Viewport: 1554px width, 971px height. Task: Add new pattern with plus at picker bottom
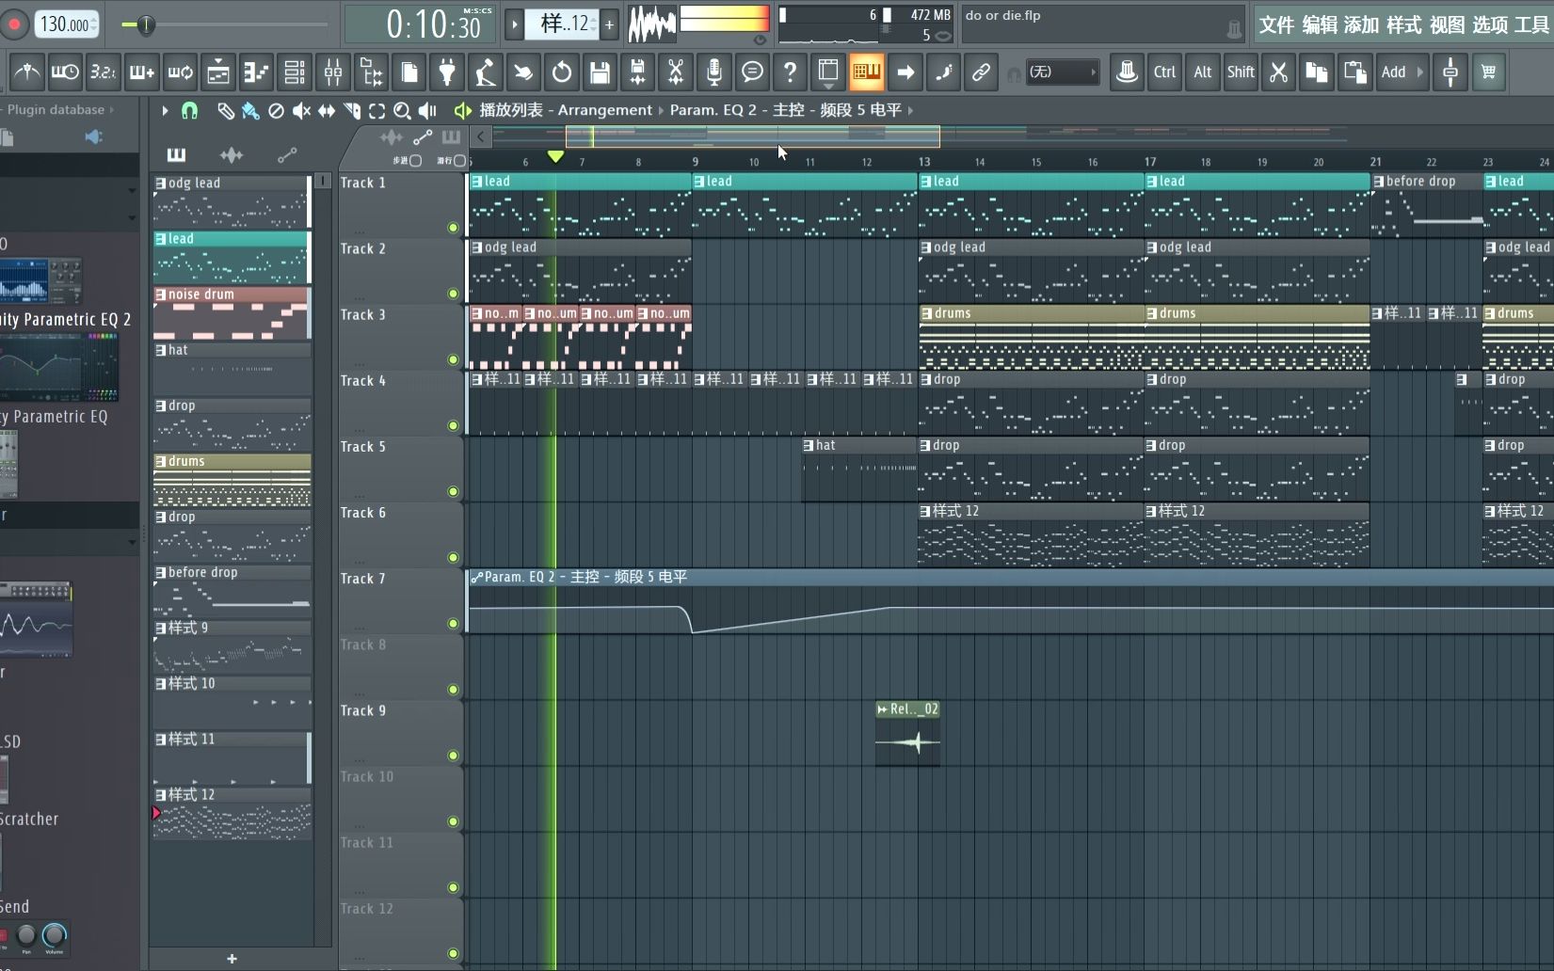(x=232, y=959)
